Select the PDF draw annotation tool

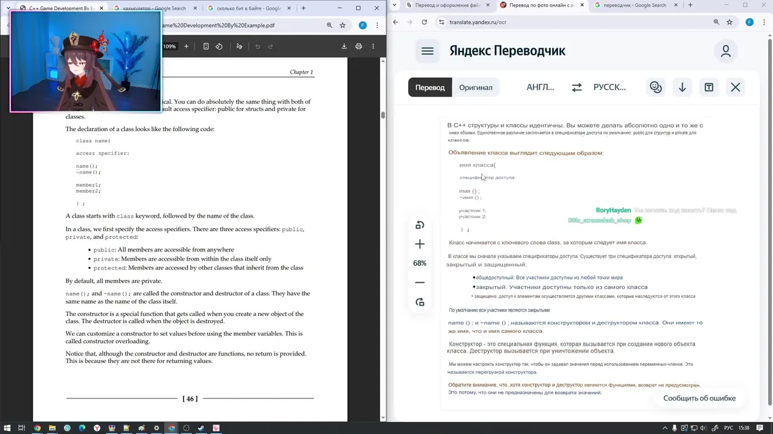pyautogui.click(x=239, y=46)
